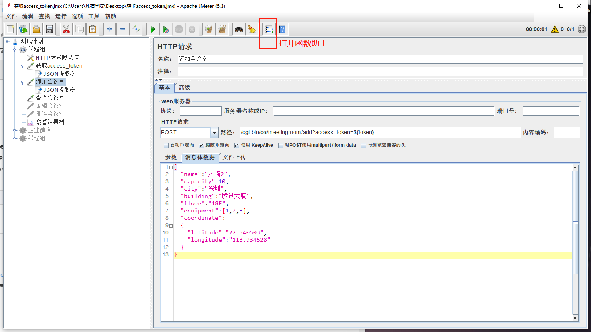Image resolution: width=591 pixels, height=332 pixels.
Task: Save the test plan with floppy icon
Action: coord(50,29)
